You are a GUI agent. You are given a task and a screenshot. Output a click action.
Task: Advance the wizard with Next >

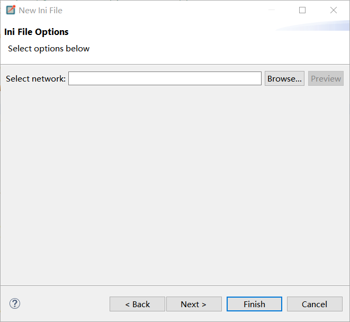[194, 304]
